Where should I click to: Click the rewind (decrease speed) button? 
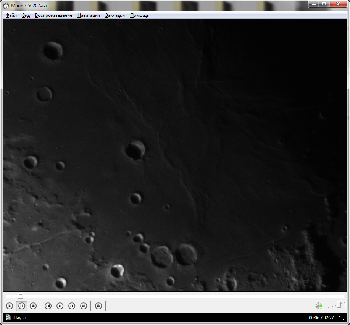[60, 306]
